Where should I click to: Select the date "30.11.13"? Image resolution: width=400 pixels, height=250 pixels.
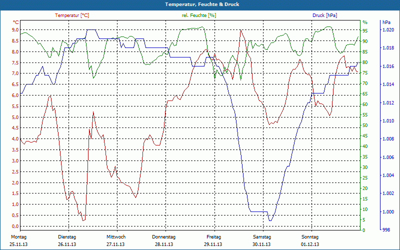click(261, 244)
